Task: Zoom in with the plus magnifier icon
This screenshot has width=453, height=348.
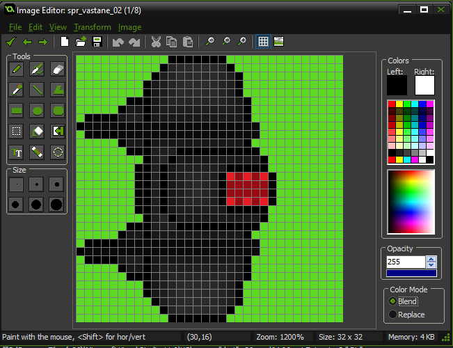Action: click(x=242, y=42)
